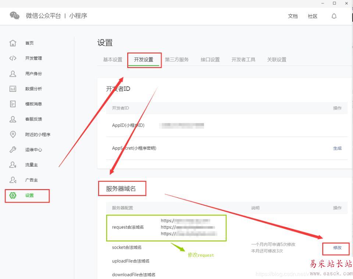Click the 说明 column header
The image size is (353, 279).
pos(255,208)
